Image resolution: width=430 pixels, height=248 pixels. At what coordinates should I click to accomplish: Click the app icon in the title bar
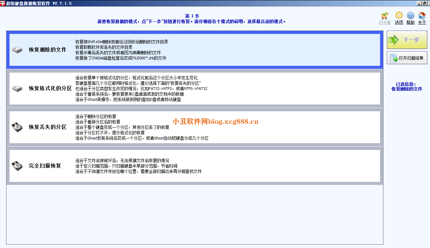3,3
